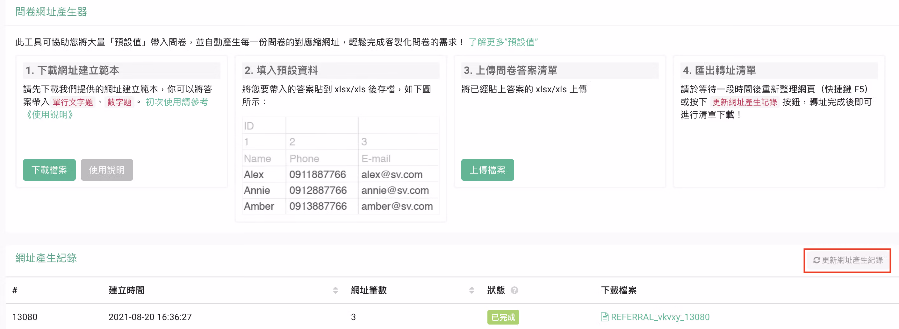899x329 pixels.
Task: Click the 4. 匯出轉址清單 heading
Action: [719, 70]
